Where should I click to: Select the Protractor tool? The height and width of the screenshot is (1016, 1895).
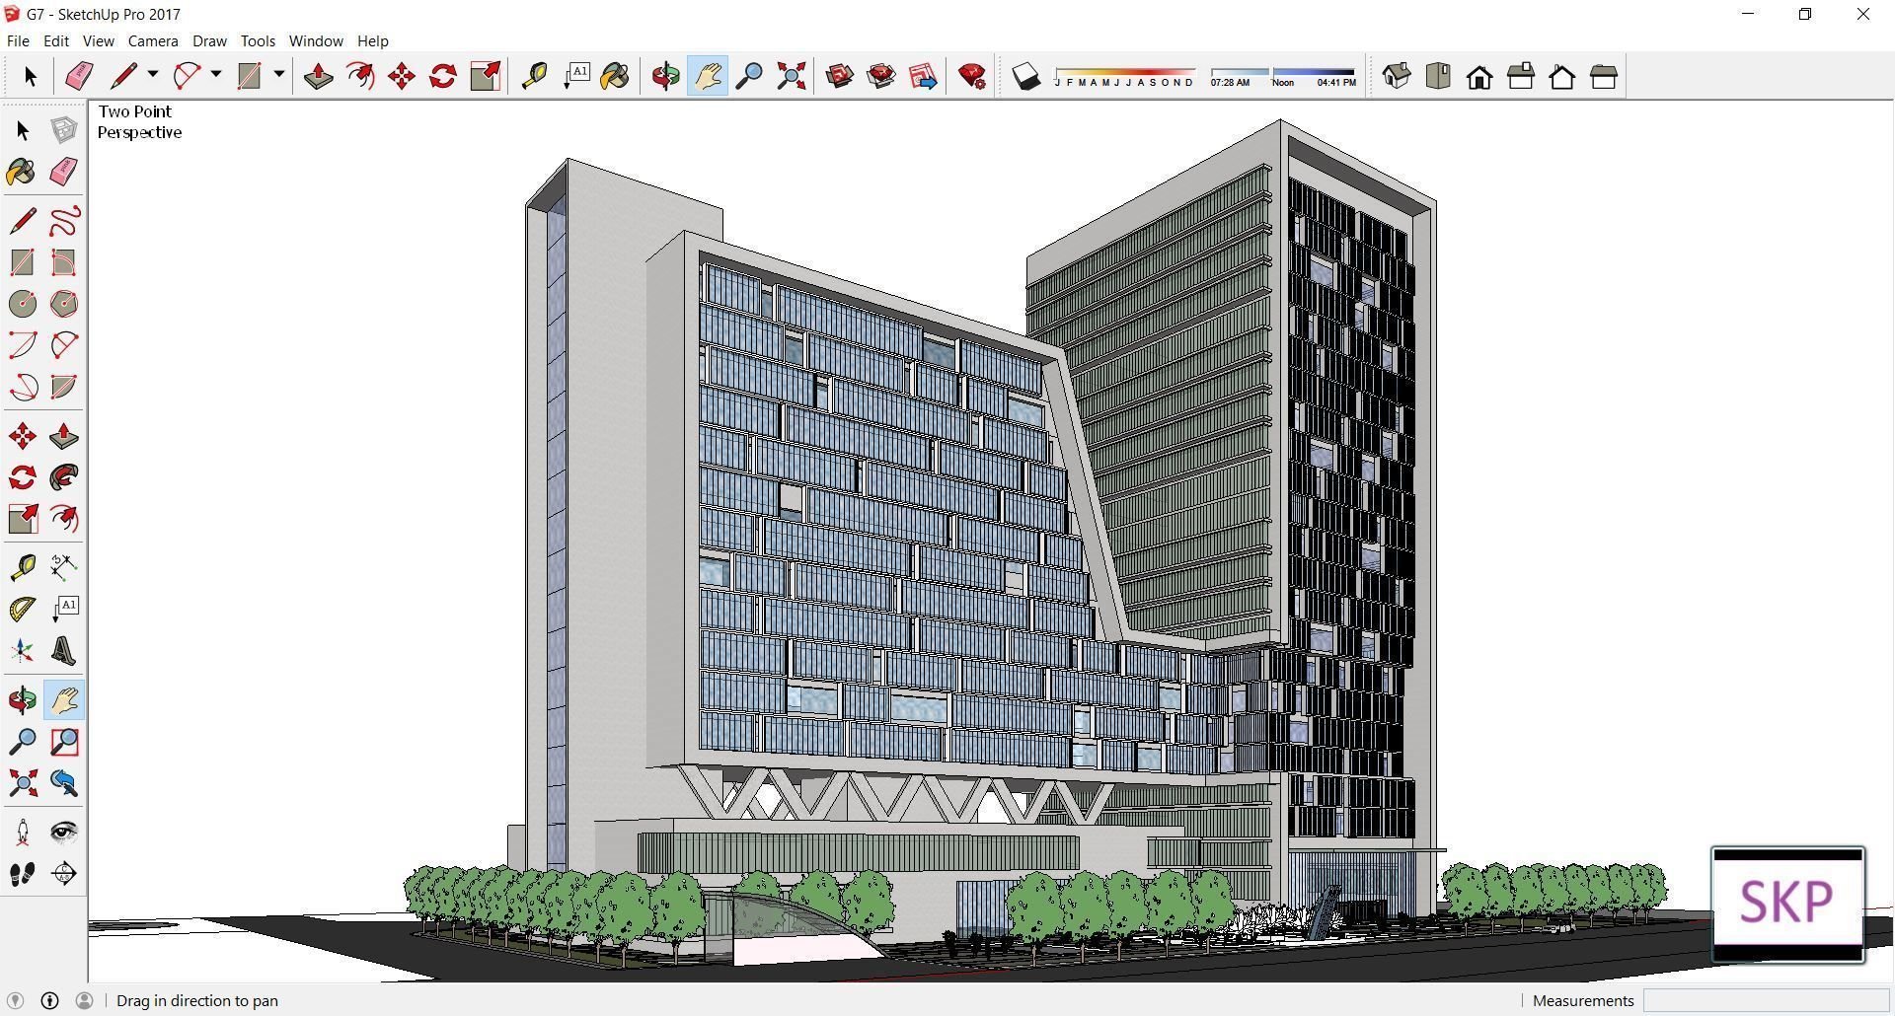(22, 610)
